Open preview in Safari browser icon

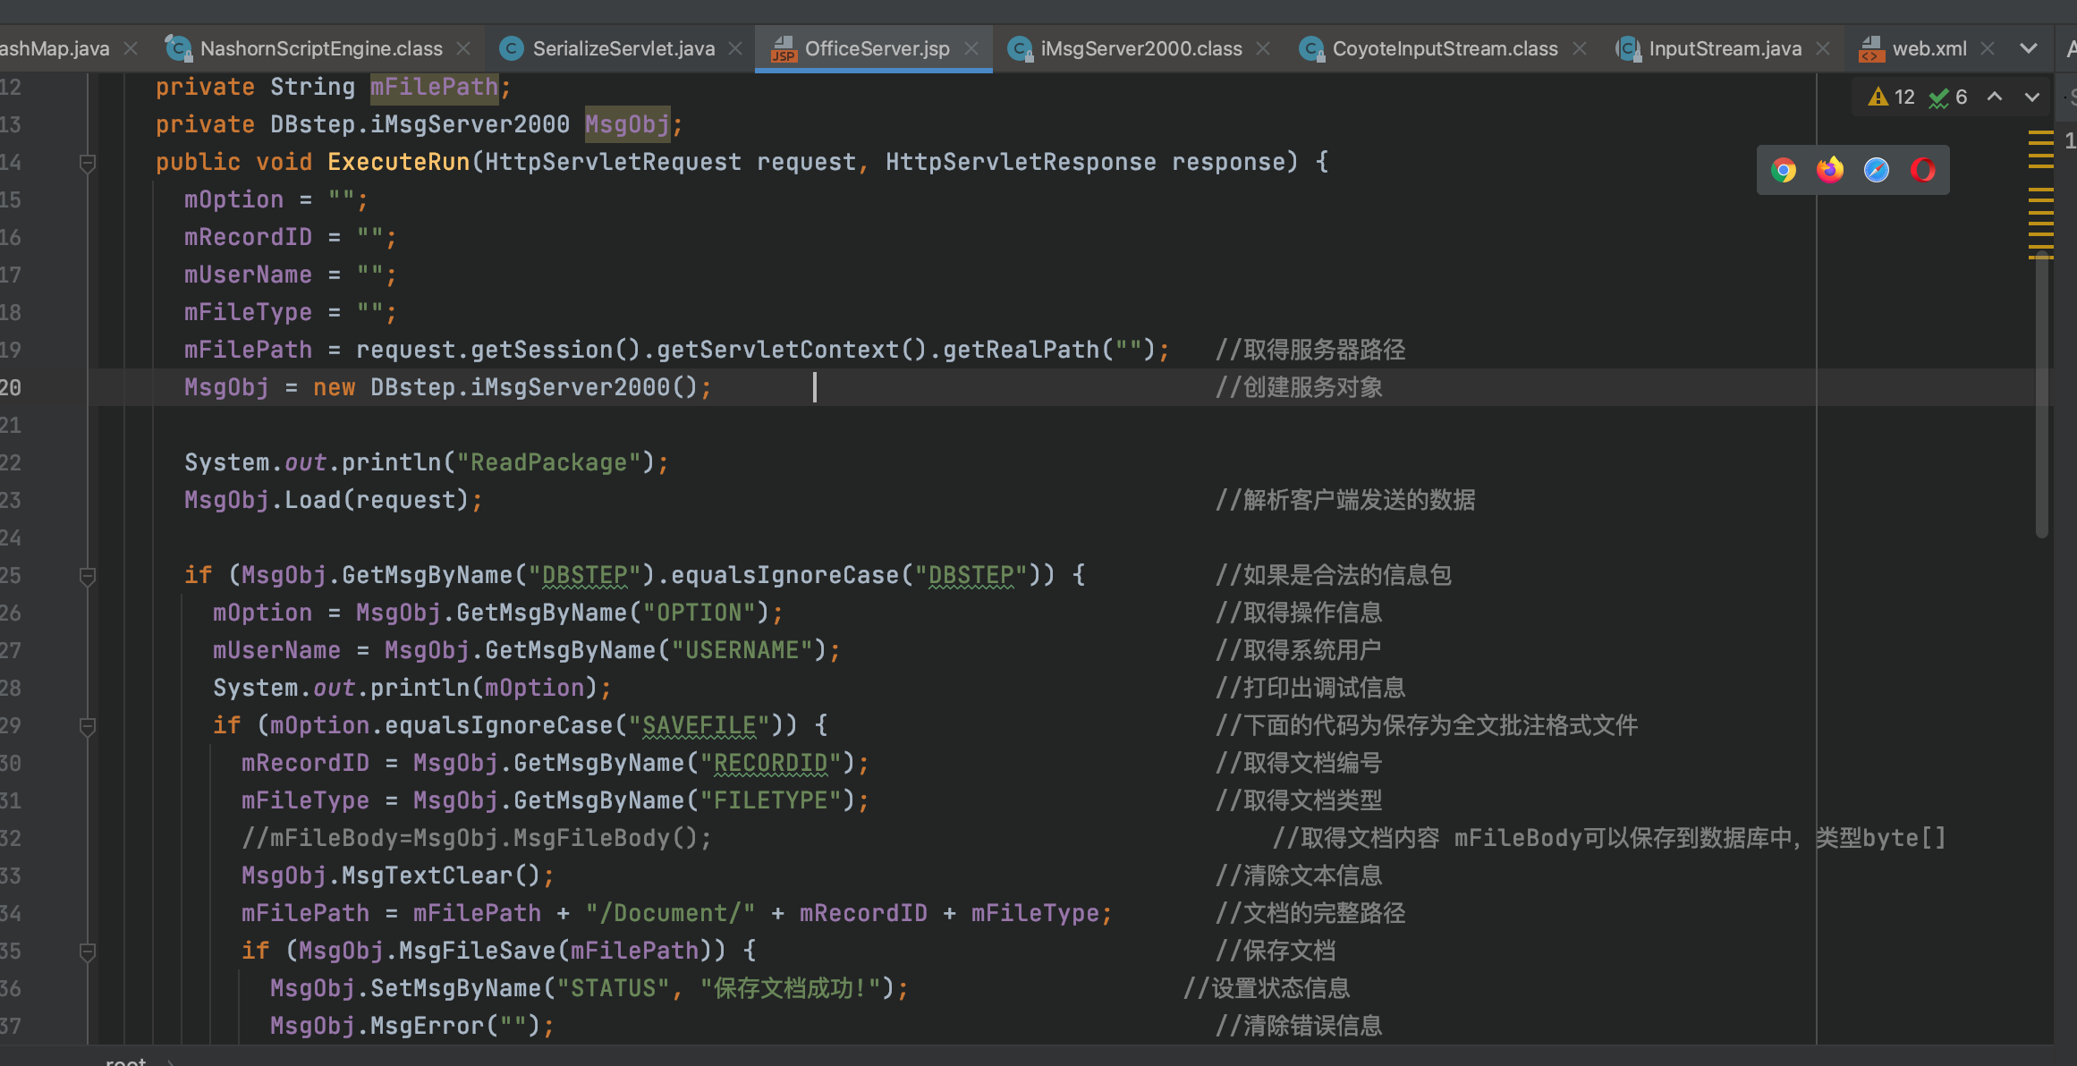[1877, 170]
